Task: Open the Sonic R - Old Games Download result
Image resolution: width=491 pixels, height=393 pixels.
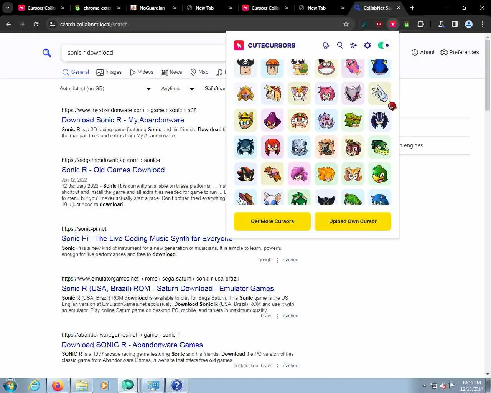Action: 113,170
